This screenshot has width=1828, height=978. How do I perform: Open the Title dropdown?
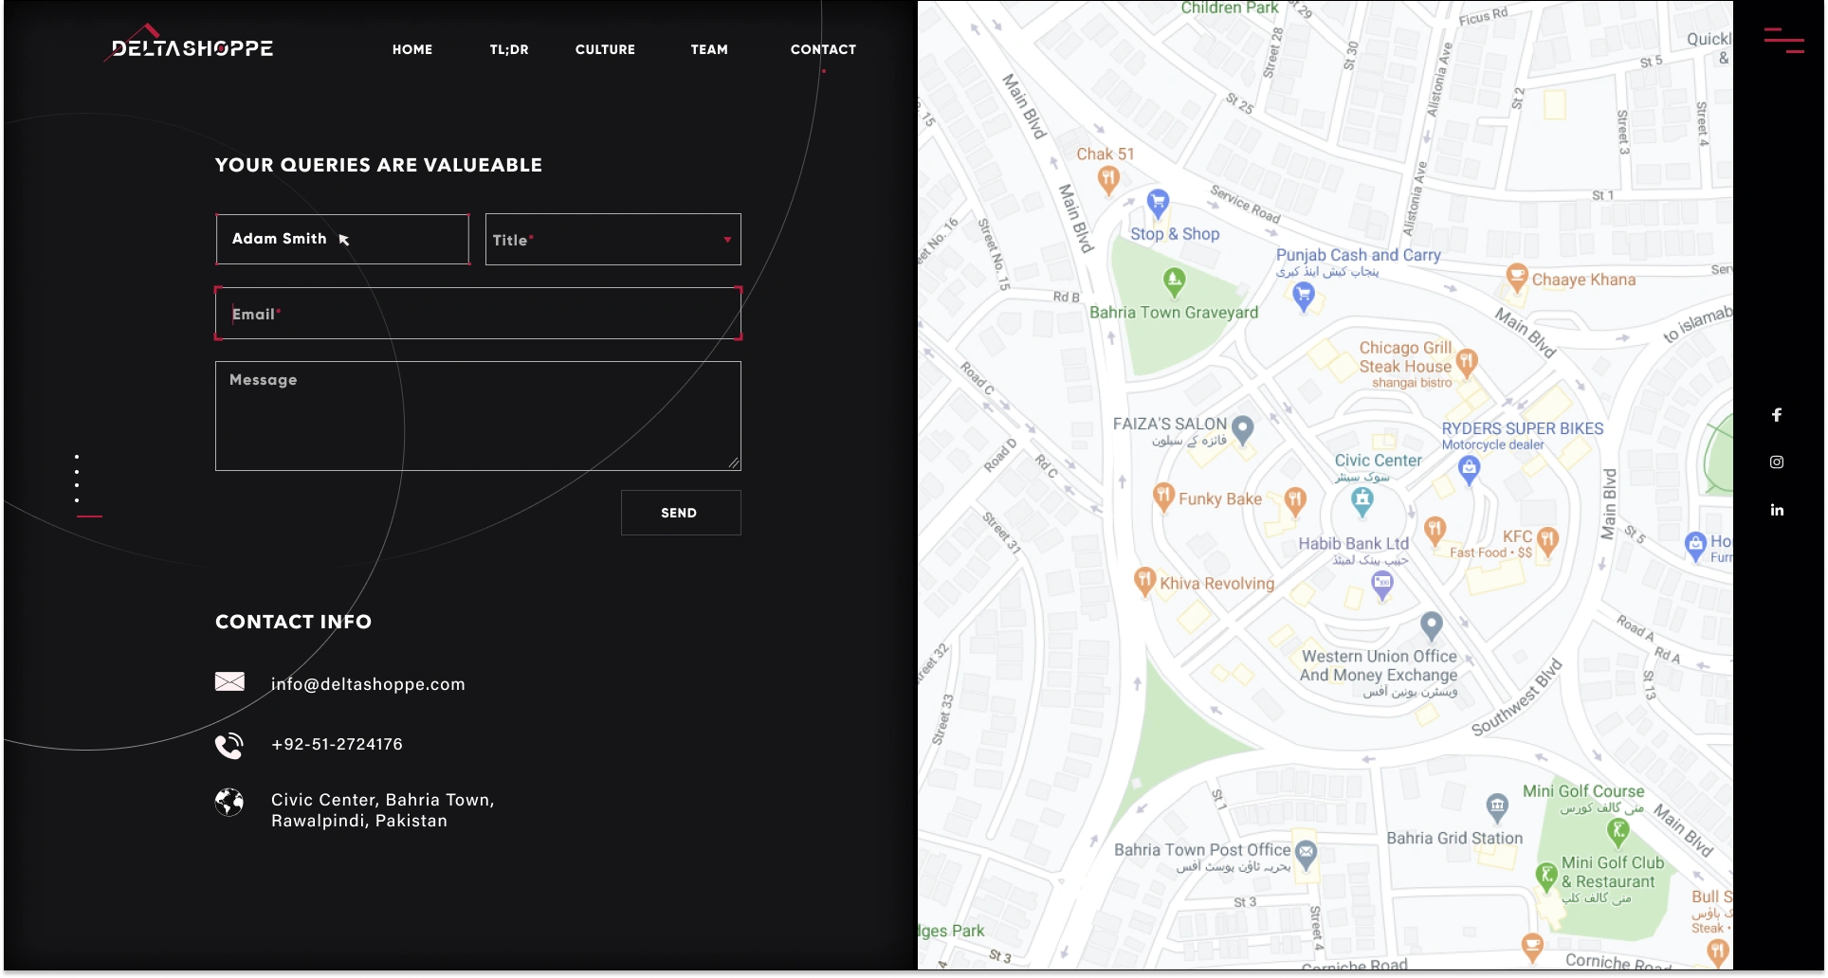click(612, 239)
